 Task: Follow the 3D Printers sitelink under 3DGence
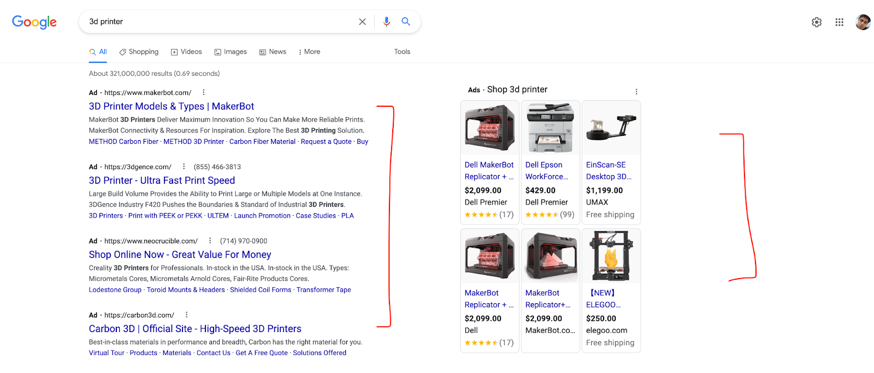point(106,216)
